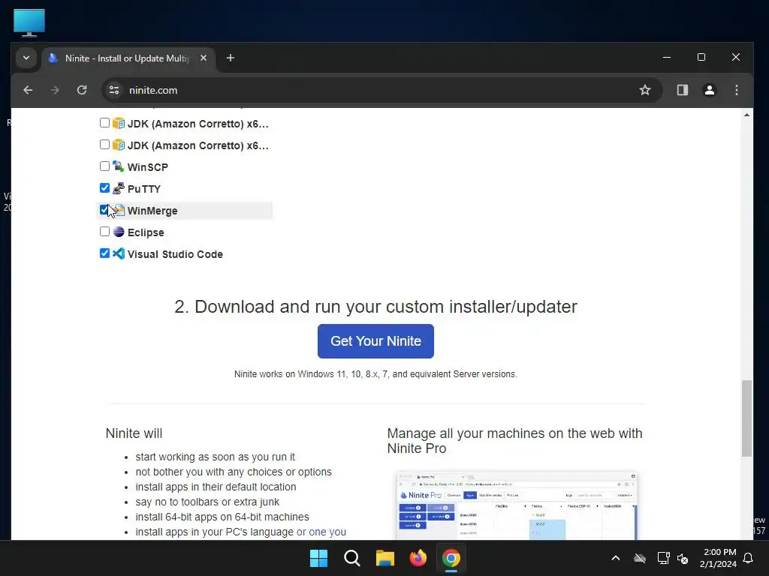Check the second JDK (Amazon Corretto) checkbox
Screen dimensions: 769x576
pyautogui.click(x=104, y=145)
